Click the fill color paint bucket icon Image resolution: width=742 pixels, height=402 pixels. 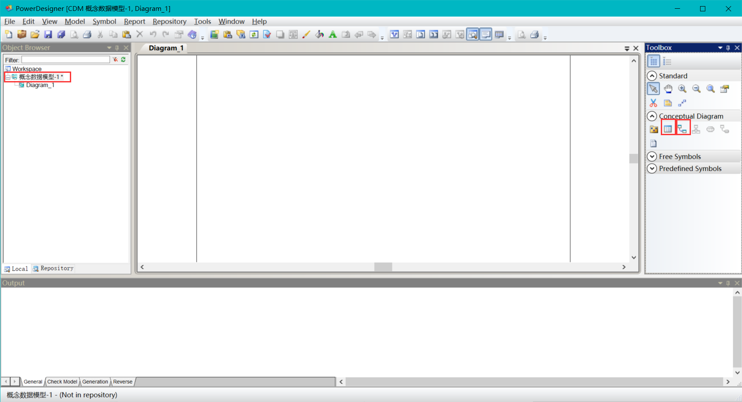tap(319, 34)
